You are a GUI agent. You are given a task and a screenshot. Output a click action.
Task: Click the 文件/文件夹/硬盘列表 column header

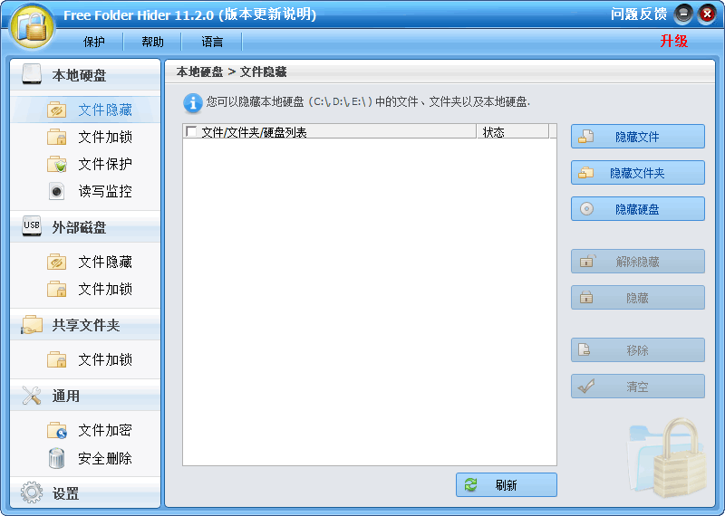329,131
